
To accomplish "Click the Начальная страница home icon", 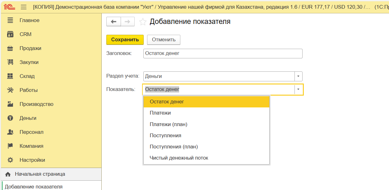I will [x=8, y=174].
